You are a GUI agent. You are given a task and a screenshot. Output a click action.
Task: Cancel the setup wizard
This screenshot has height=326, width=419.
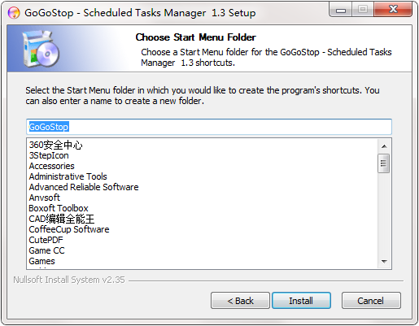pos(371,301)
